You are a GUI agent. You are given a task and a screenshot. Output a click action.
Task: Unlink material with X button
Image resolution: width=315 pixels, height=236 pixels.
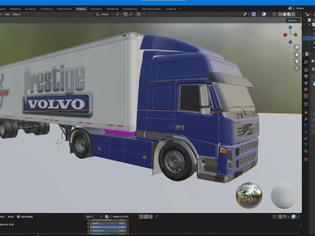[150, 217]
